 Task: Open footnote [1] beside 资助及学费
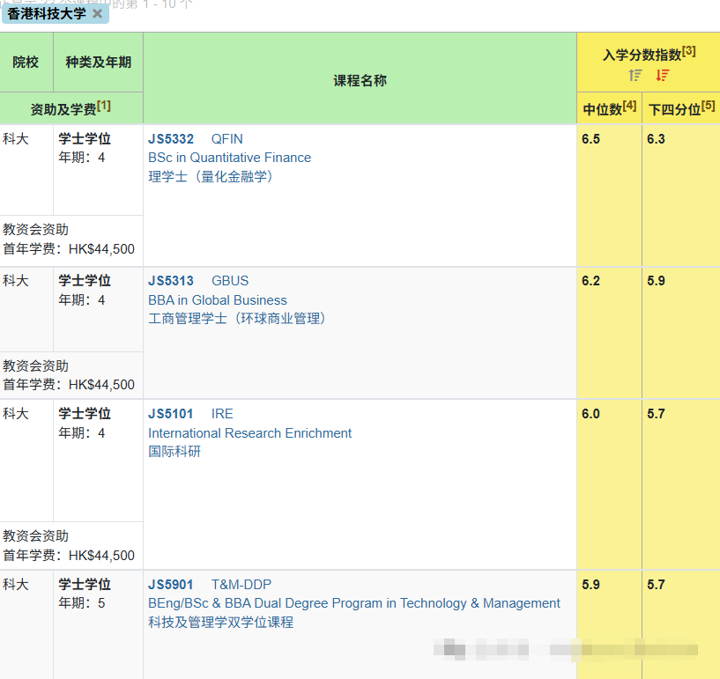(104, 106)
